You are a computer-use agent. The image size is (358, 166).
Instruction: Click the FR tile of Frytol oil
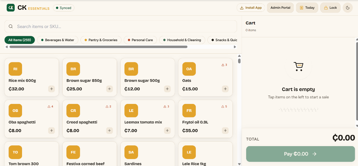189,111
